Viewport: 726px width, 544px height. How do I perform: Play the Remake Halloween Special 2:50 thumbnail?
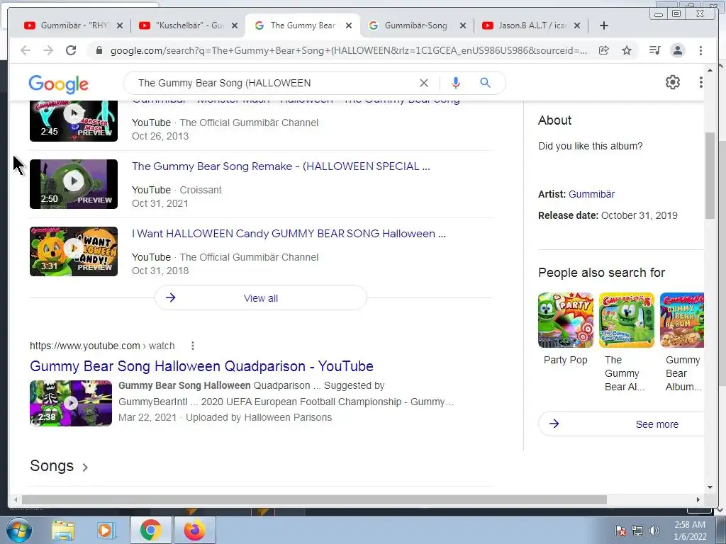coord(74,184)
